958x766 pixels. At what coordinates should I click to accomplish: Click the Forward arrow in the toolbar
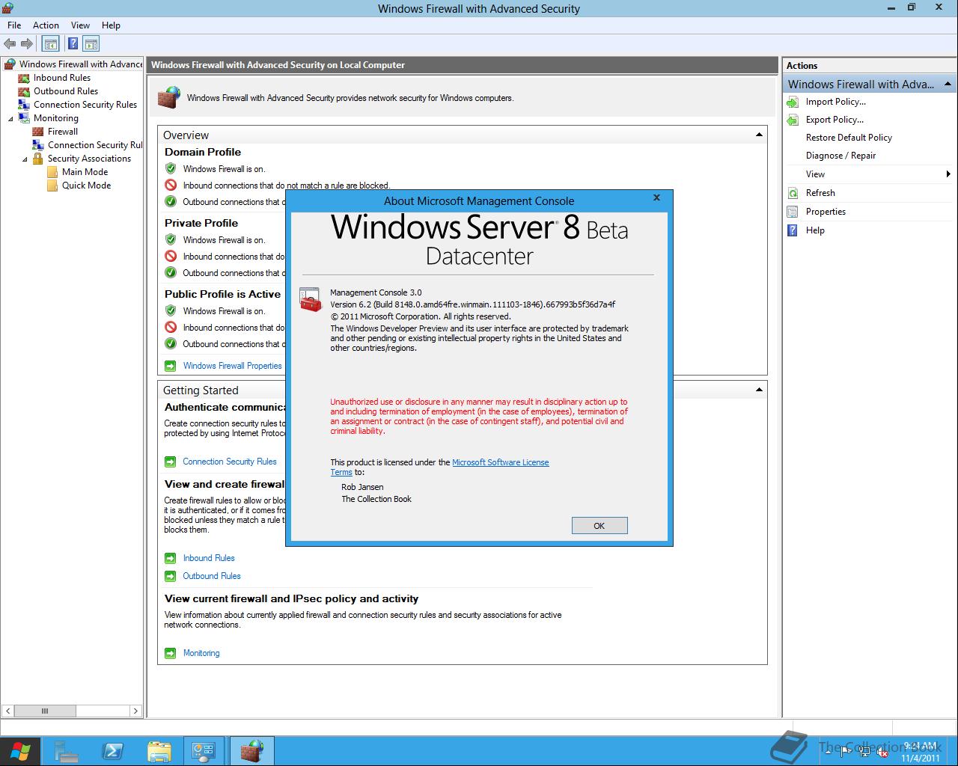point(27,44)
